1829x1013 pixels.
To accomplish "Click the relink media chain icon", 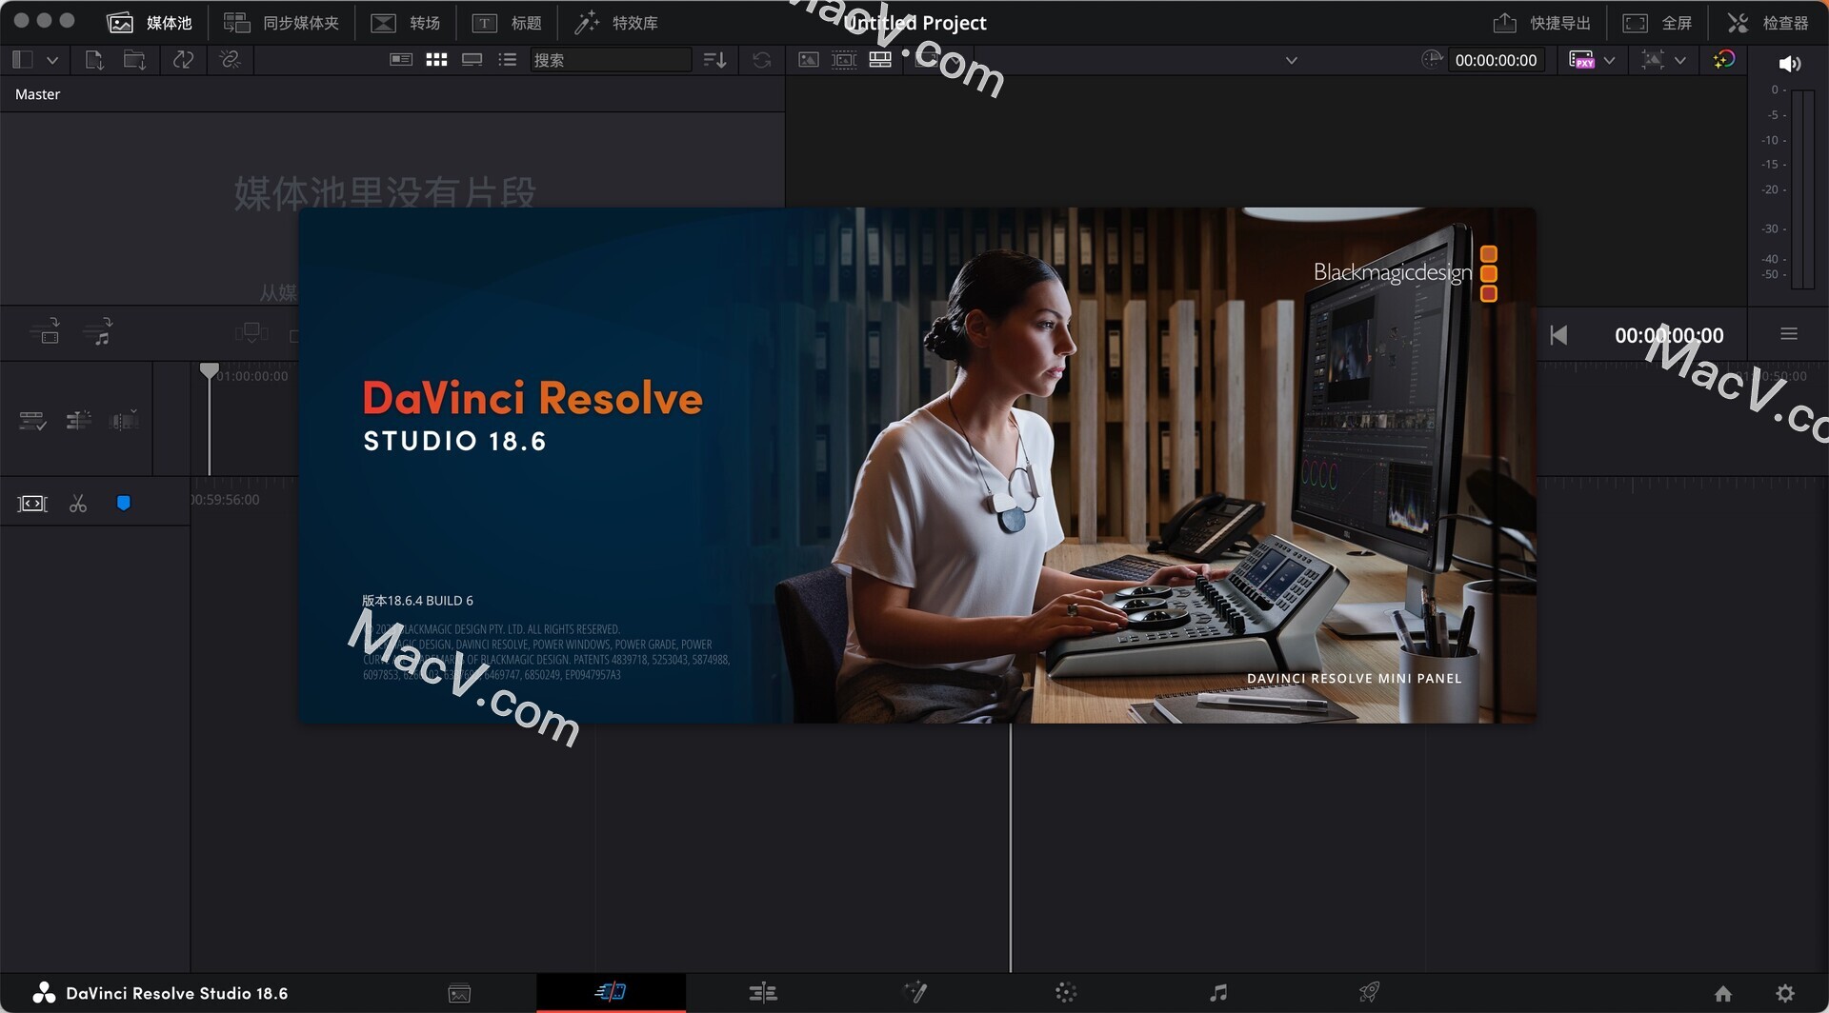I will pos(230,60).
